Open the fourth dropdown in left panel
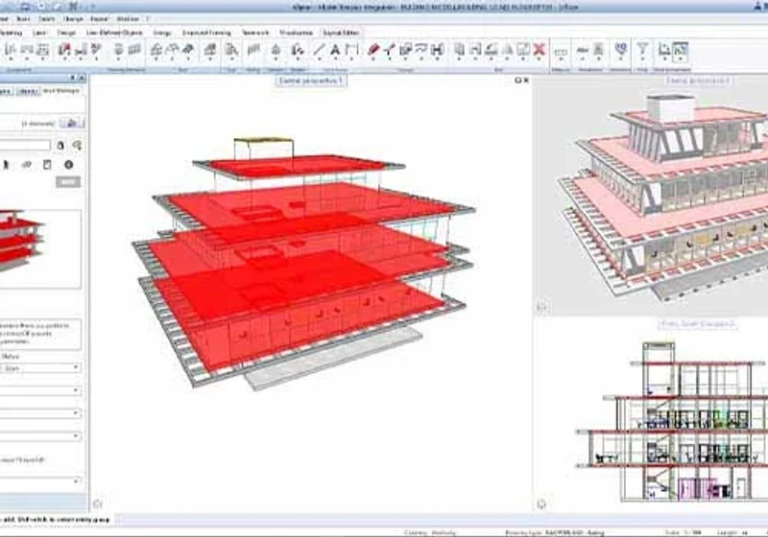Screen dimensions: 768x537 (x=40, y=435)
